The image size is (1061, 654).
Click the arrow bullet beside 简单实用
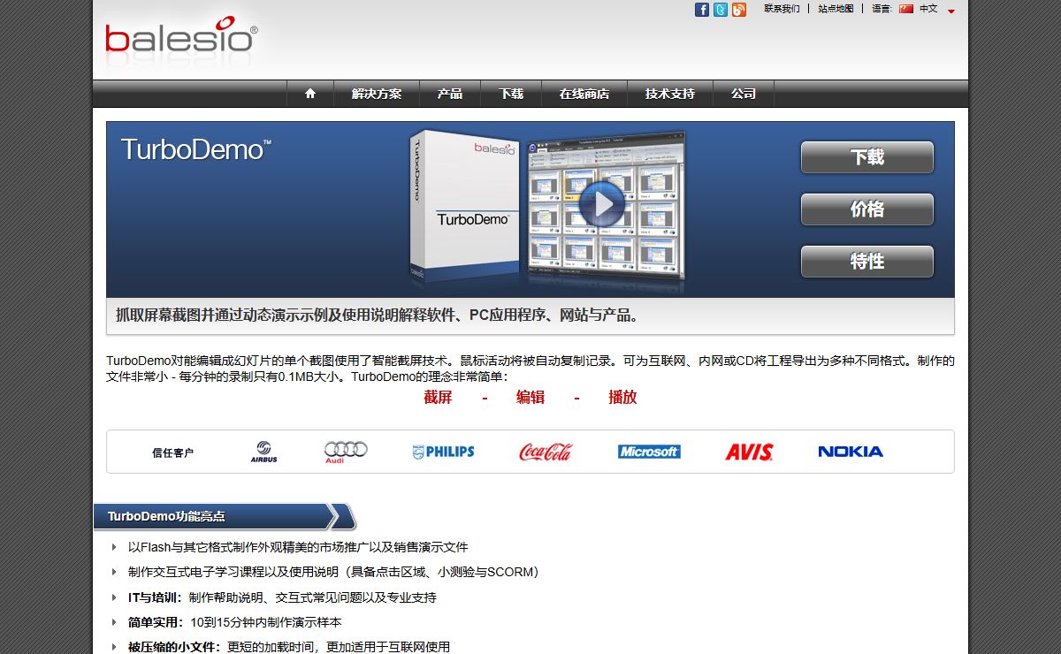pyautogui.click(x=114, y=622)
